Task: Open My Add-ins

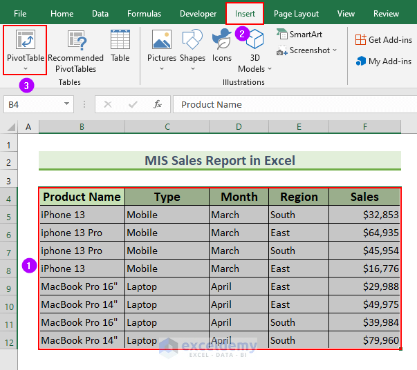Action: (x=386, y=61)
